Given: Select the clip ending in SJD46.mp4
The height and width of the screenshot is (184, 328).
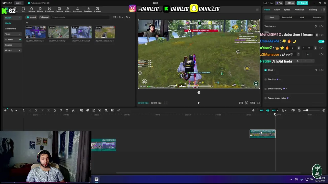Looking at the screenshot, I should pyautogui.click(x=81, y=32).
